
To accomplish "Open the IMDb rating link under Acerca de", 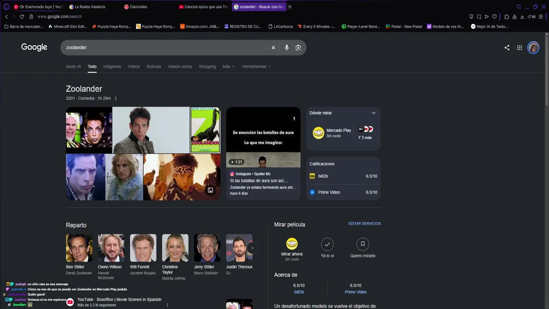I will (x=299, y=292).
